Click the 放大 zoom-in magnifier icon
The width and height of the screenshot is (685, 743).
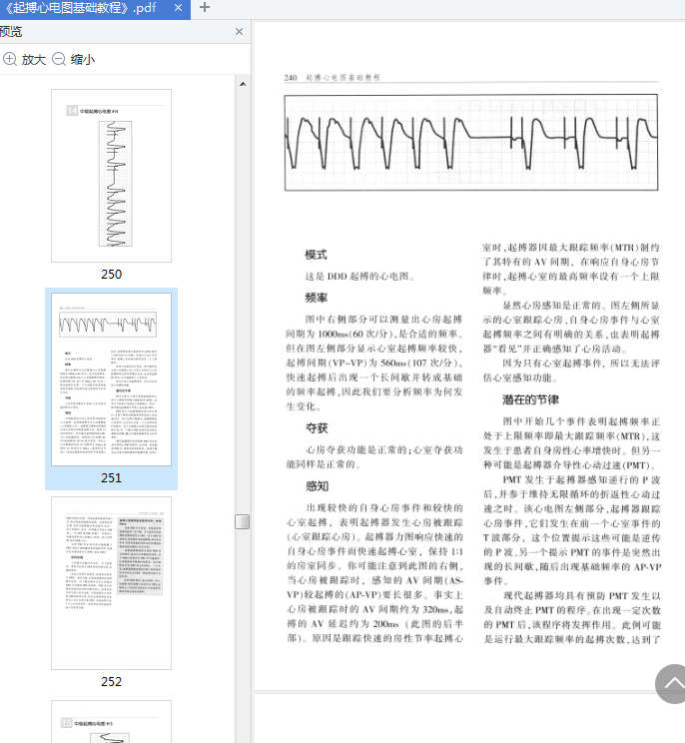(x=10, y=59)
